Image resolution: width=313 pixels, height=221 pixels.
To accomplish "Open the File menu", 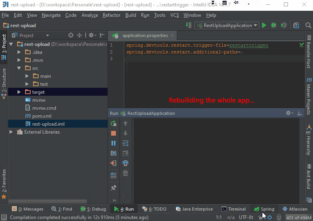I will 5,15.
